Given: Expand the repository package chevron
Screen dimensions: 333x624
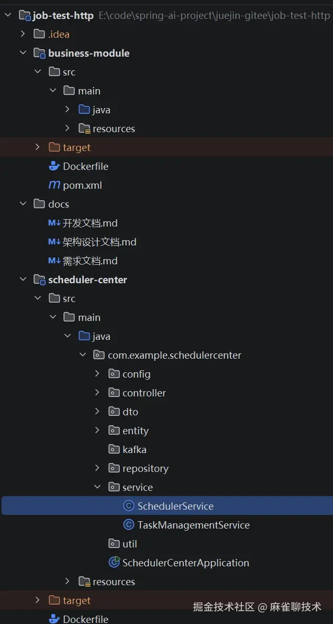Looking at the screenshot, I should click(97, 468).
